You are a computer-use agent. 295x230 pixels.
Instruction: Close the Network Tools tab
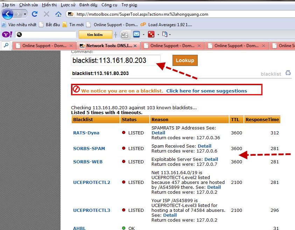click(x=135, y=46)
